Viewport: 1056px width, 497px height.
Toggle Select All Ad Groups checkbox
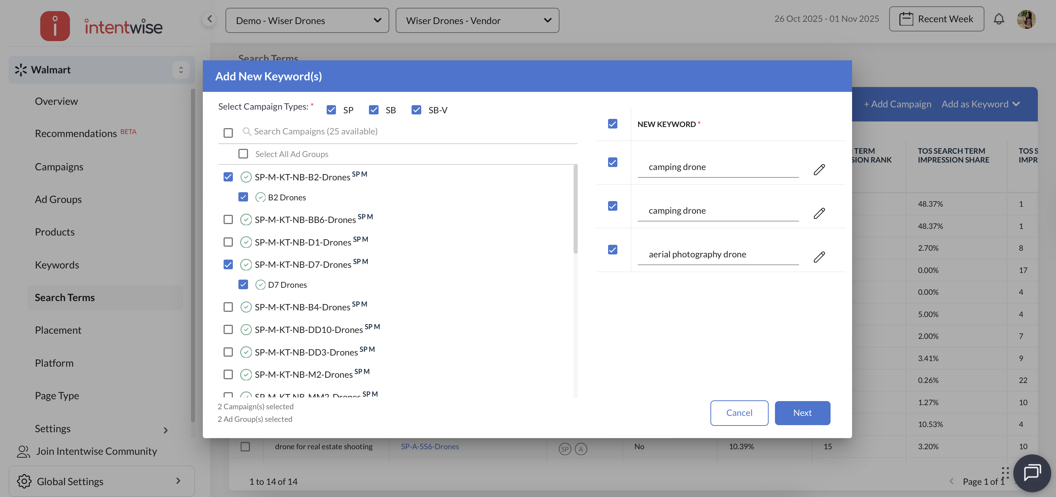243,154
